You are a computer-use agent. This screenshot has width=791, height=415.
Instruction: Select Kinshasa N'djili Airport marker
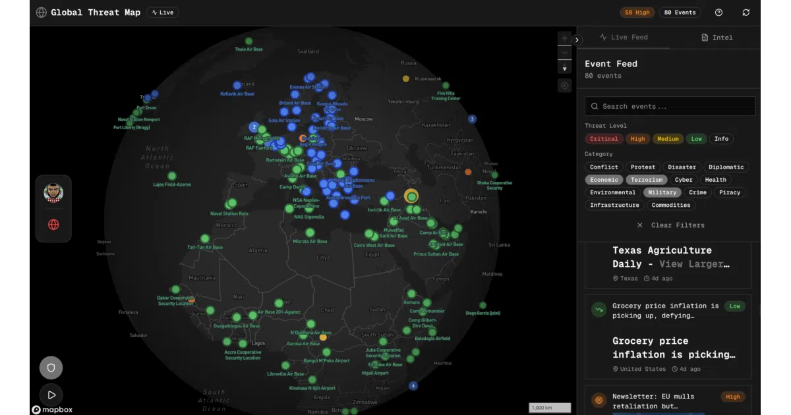[312, 380]
